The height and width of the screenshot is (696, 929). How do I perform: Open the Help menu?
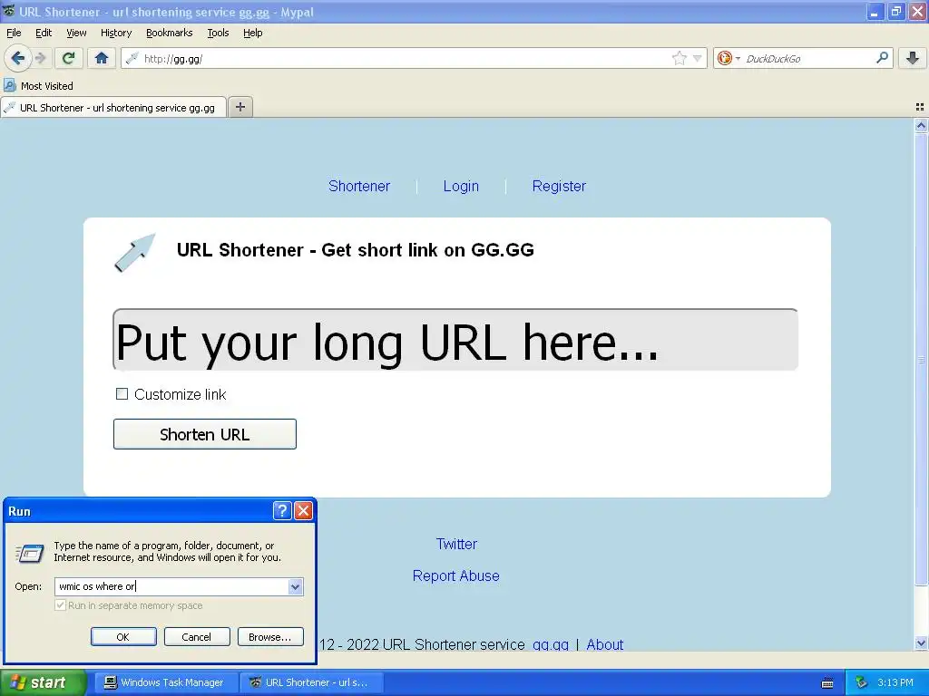[x=253, y=33]
